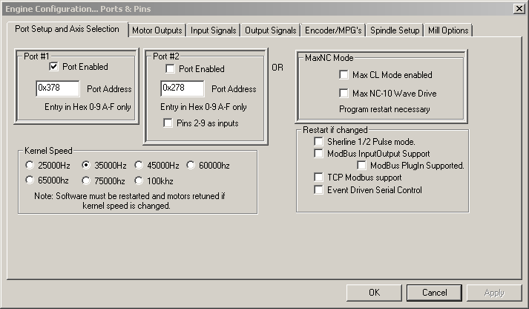This screenshot has height=309, width=529.
Task: Switch to the Mill Options tab
Action: coord(448,30)
